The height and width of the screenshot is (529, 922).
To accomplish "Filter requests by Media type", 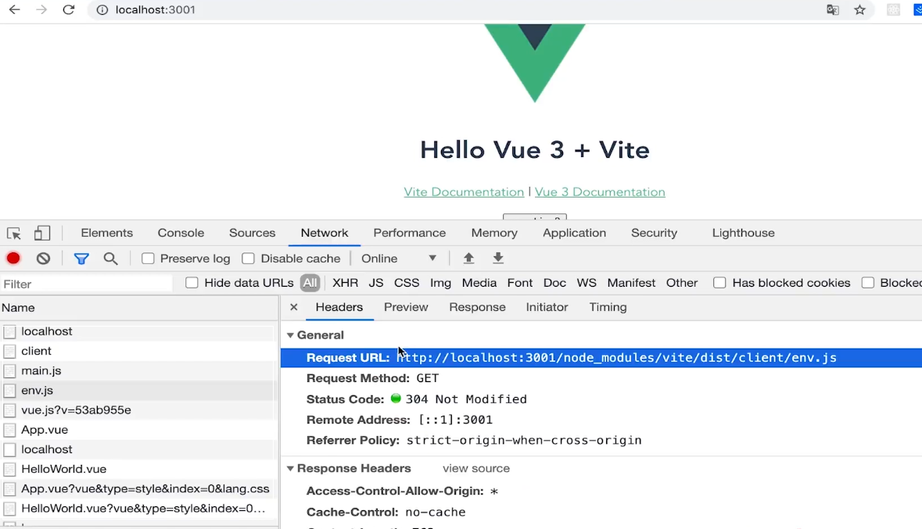I will (x=479, y=283).
